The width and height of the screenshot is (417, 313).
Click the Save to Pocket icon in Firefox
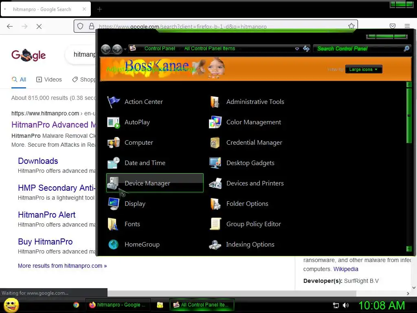pyautogui.click(x=392, y=26)
